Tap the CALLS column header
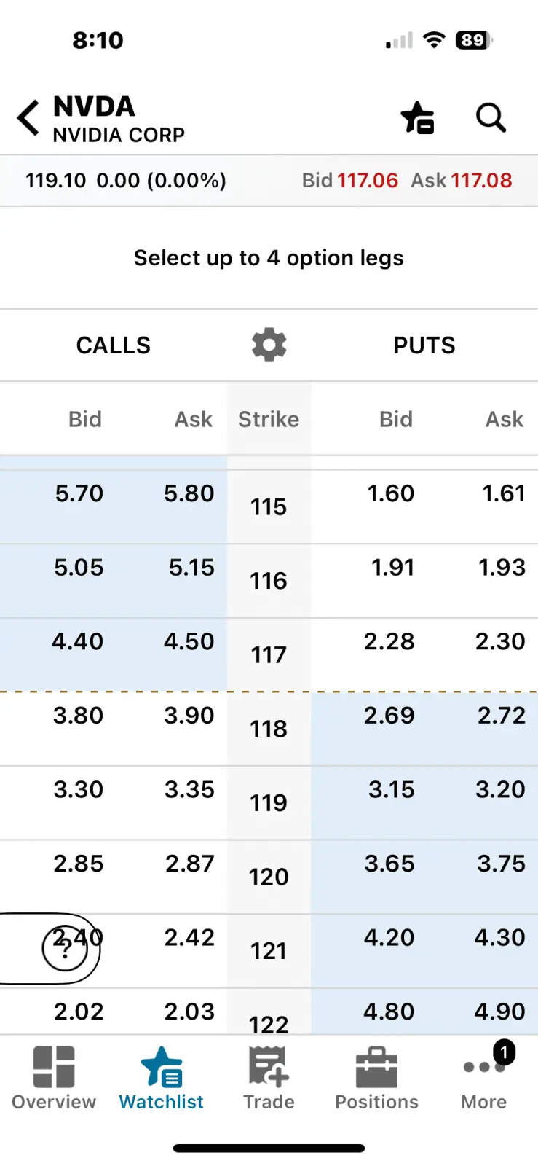Screen dimensions: 538x1166 pyautogui.click(x=114, y=345)
